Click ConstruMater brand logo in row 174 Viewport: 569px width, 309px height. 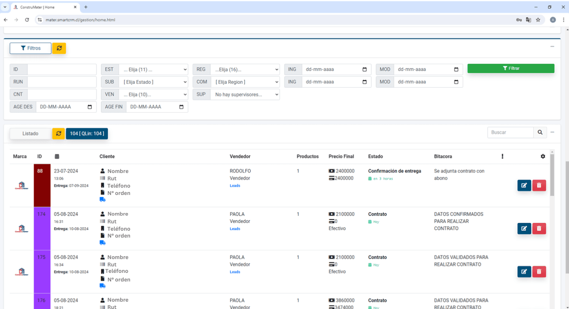[x=21, y=229]
